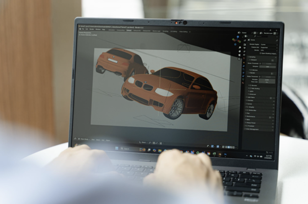Screen dimensions: 308x204
Task: Open the Windows Start button
Action: coord(117,148)
